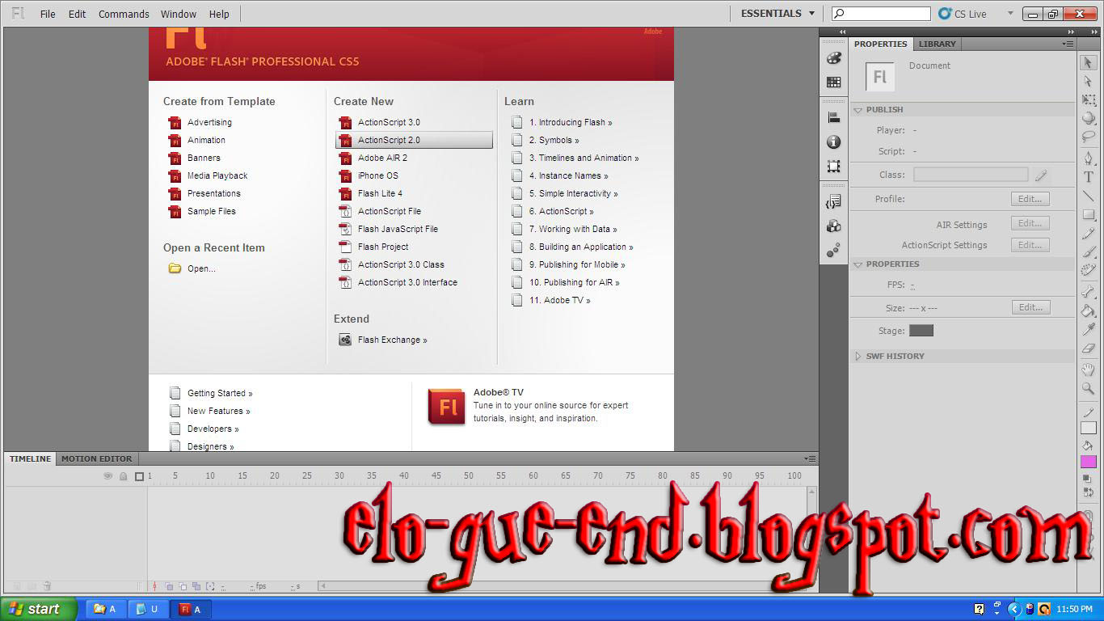Select the Subselection tool
The width and height of the screenshot is (1104, 621).
pyautogui.click(x=1089, y=81)
